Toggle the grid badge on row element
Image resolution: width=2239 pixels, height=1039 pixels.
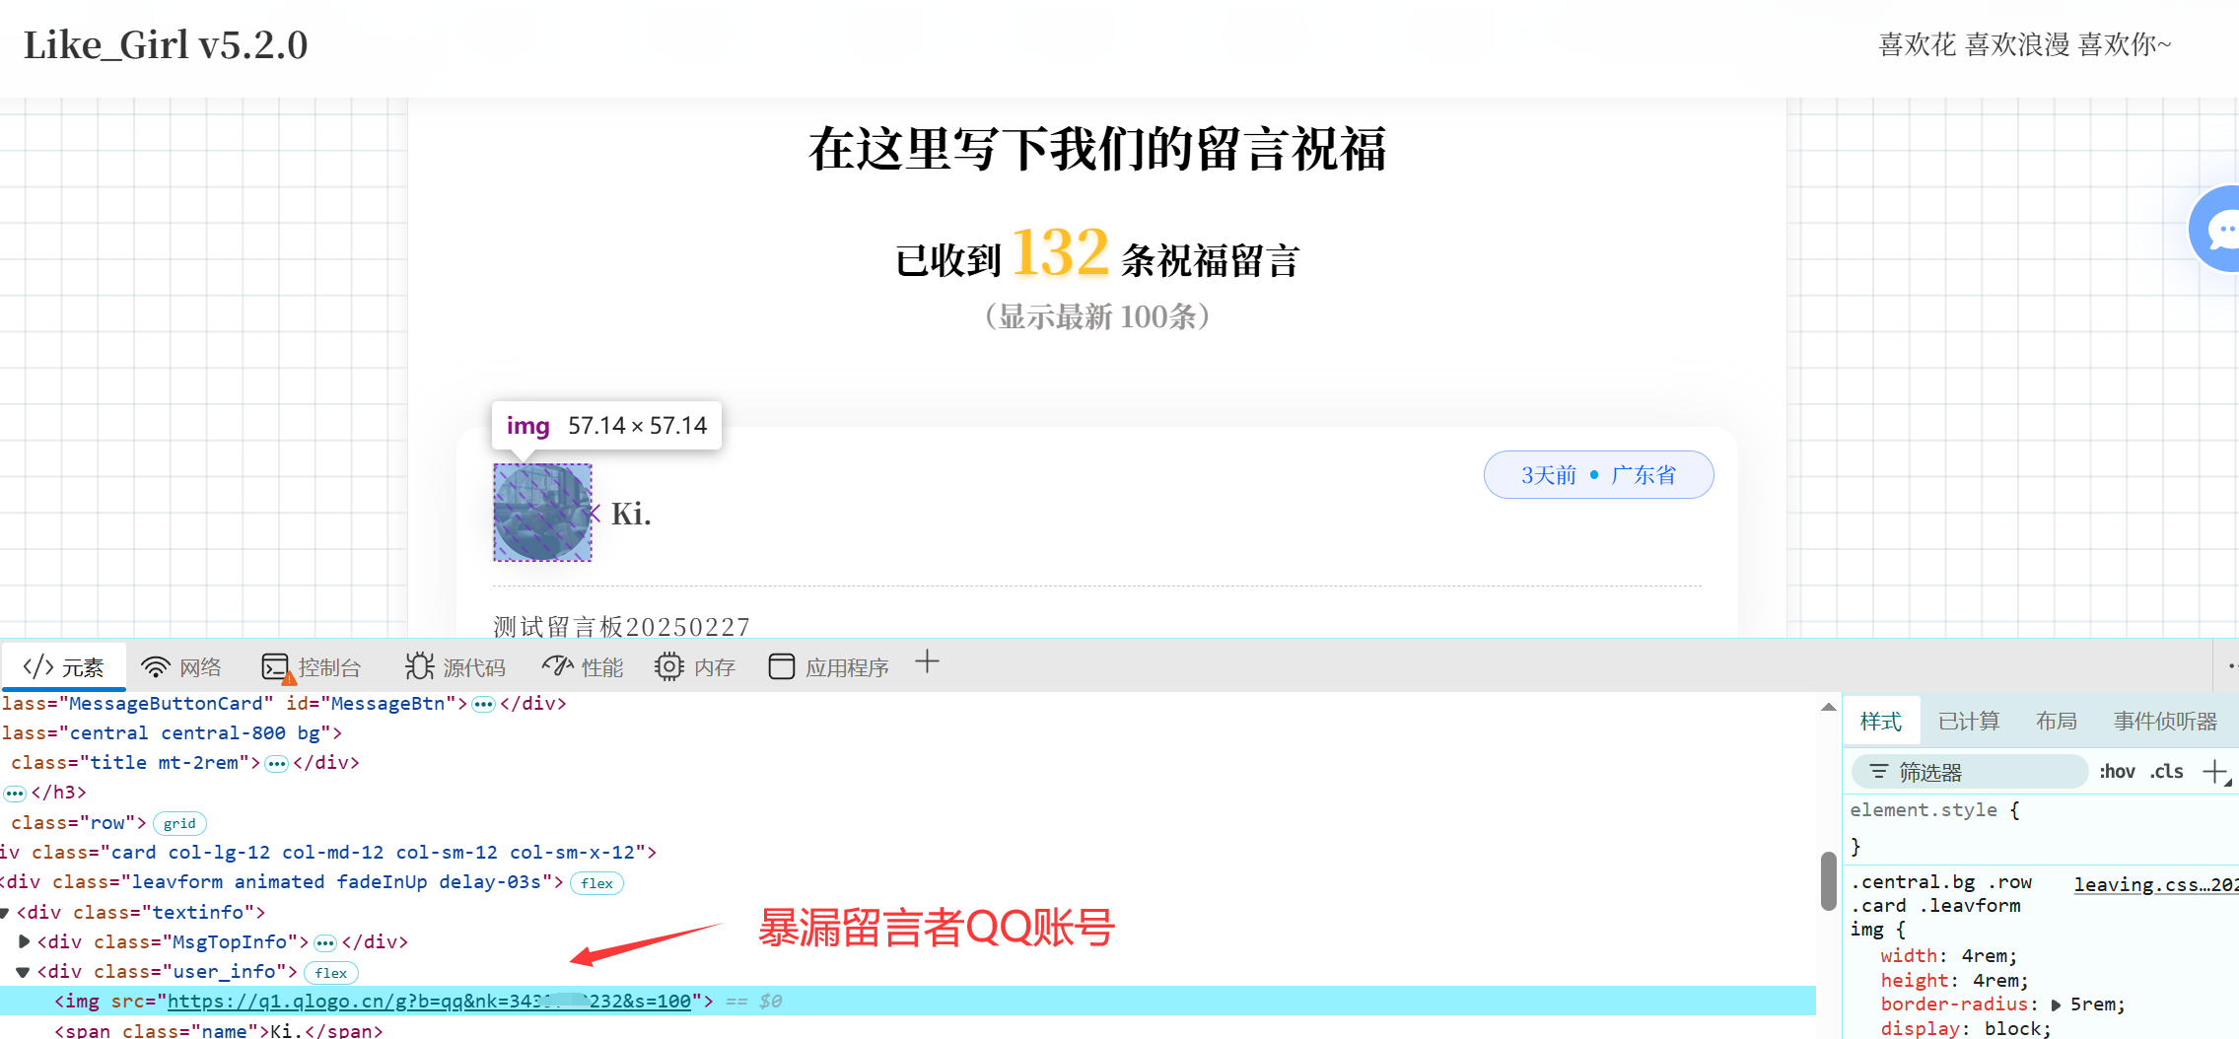[x=179, y=823]
